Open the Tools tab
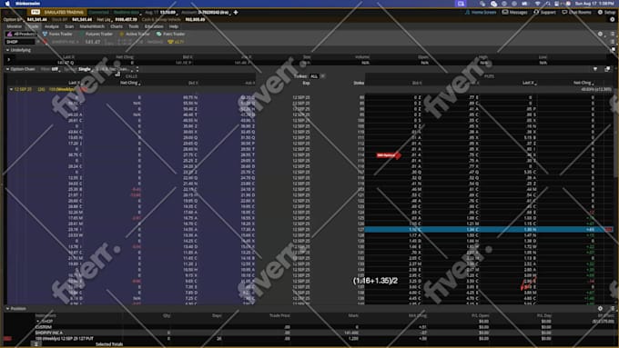 click(x=134, y=26)
